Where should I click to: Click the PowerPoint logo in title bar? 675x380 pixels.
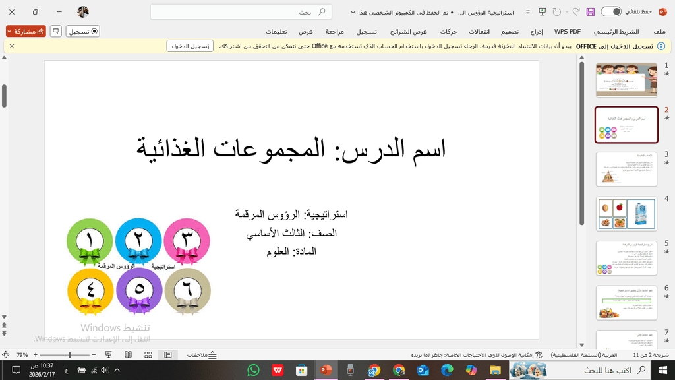[663, 12]
